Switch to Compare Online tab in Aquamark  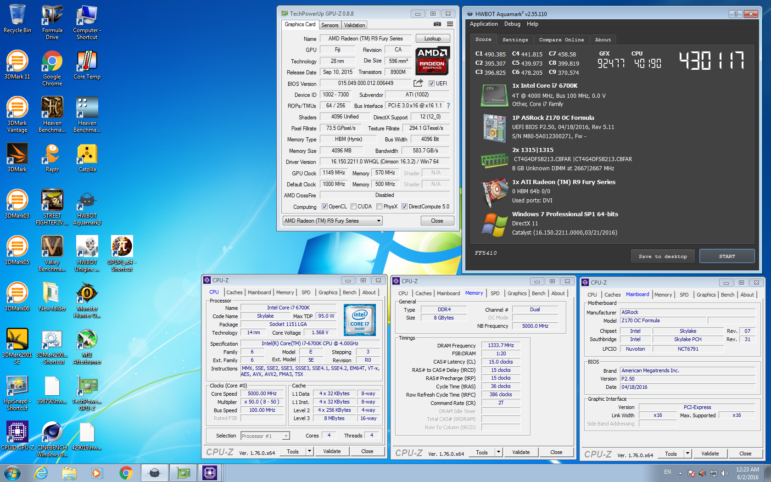[561, 40]
